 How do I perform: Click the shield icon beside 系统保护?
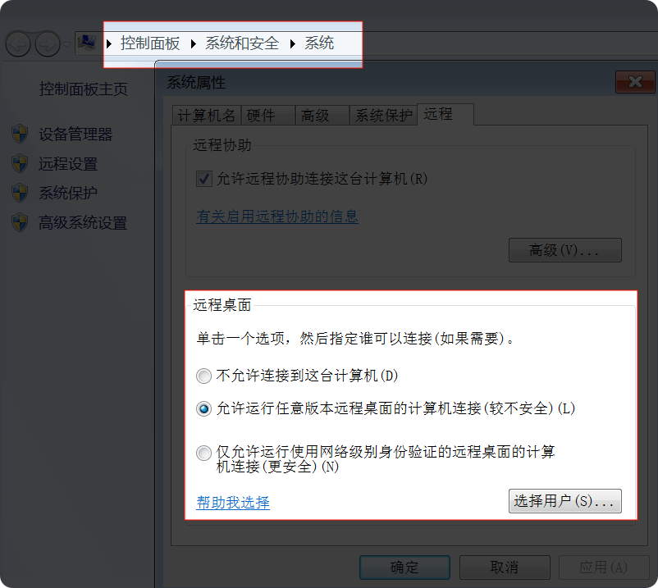pos(20,194)
